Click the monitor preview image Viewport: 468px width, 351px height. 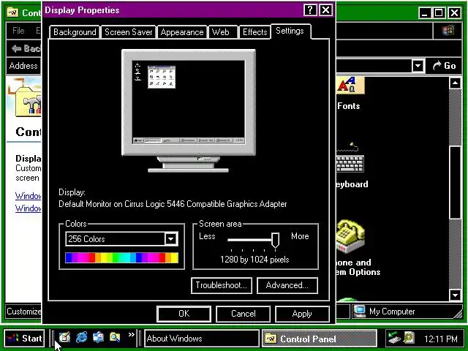189,110
